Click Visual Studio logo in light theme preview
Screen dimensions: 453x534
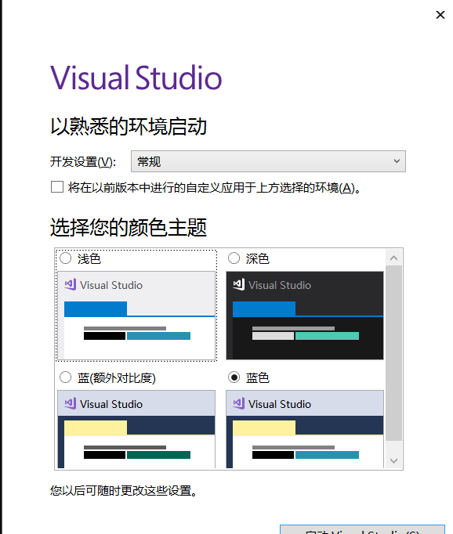point(70,285)
